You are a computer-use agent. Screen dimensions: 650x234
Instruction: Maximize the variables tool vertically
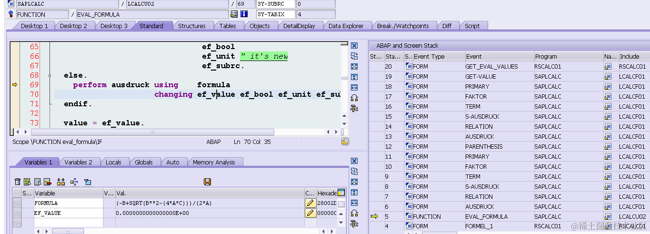tap(354, 193)
